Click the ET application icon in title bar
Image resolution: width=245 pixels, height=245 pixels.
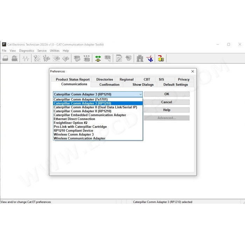(x=4, y=44)
